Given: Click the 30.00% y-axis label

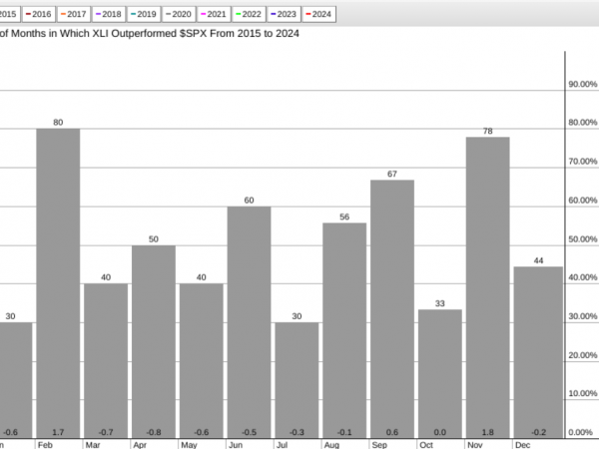Looking at the screenshot, I should point(583,316).
